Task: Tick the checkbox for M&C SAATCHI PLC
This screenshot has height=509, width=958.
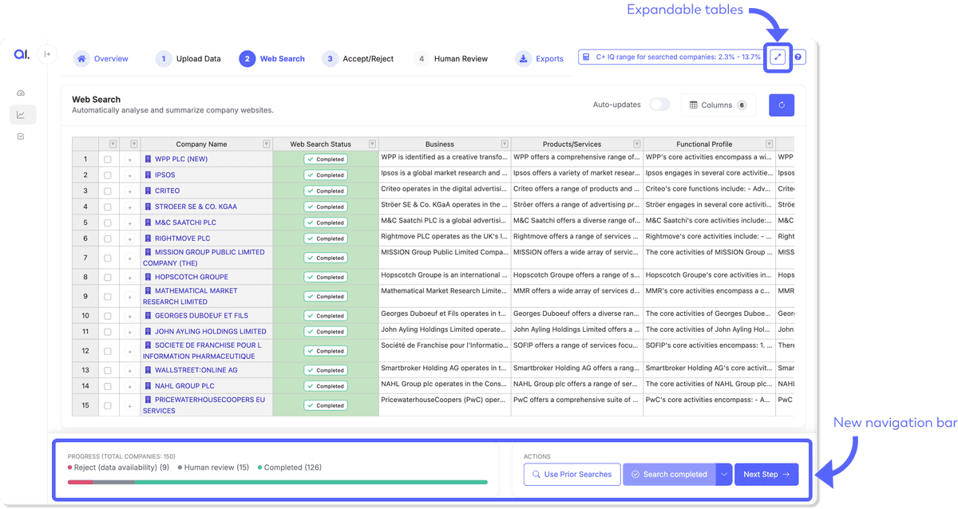Action: point(108,223)
